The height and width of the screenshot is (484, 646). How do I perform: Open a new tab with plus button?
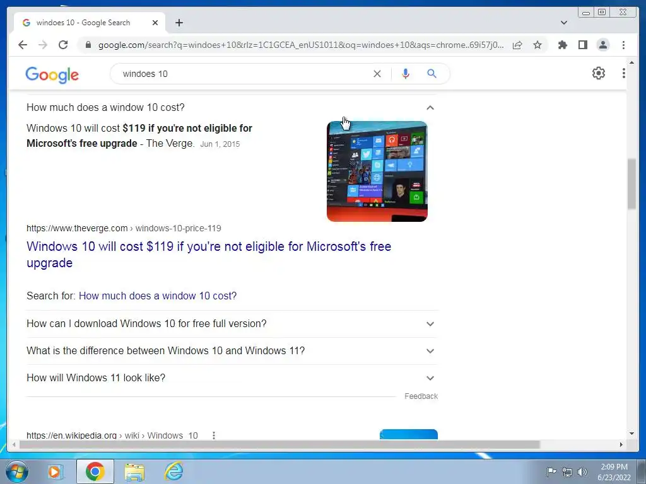click(179, 23)
